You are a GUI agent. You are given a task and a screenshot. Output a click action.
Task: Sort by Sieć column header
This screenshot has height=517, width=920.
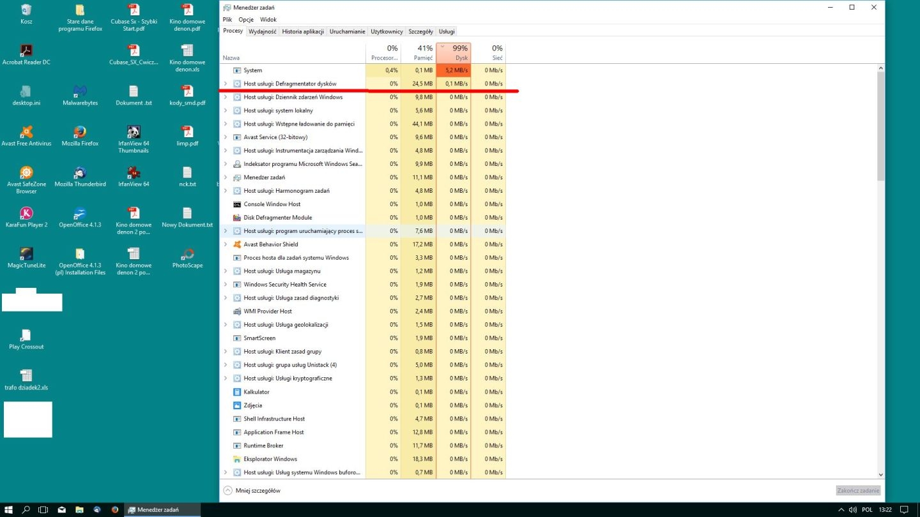coord(489,53)
